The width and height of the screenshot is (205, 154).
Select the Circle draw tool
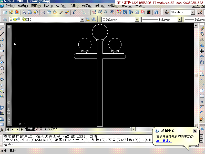pyautogui.click(x=2, y=62)
